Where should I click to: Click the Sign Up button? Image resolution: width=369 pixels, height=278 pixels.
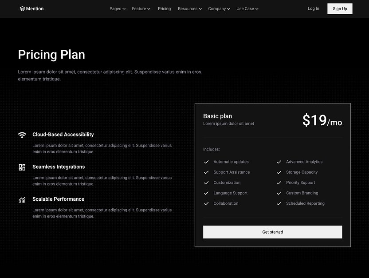point(340,8)
